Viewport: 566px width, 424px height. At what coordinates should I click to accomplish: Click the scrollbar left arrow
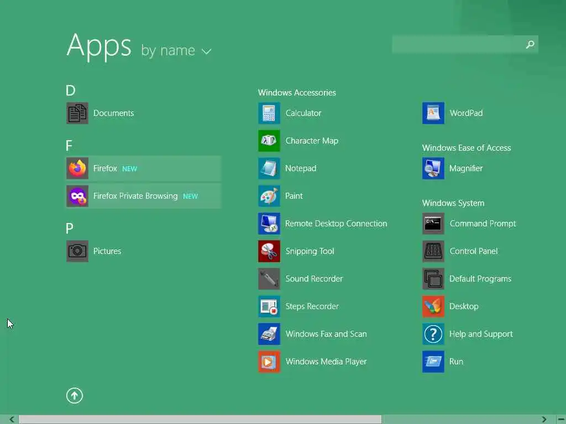12,420
